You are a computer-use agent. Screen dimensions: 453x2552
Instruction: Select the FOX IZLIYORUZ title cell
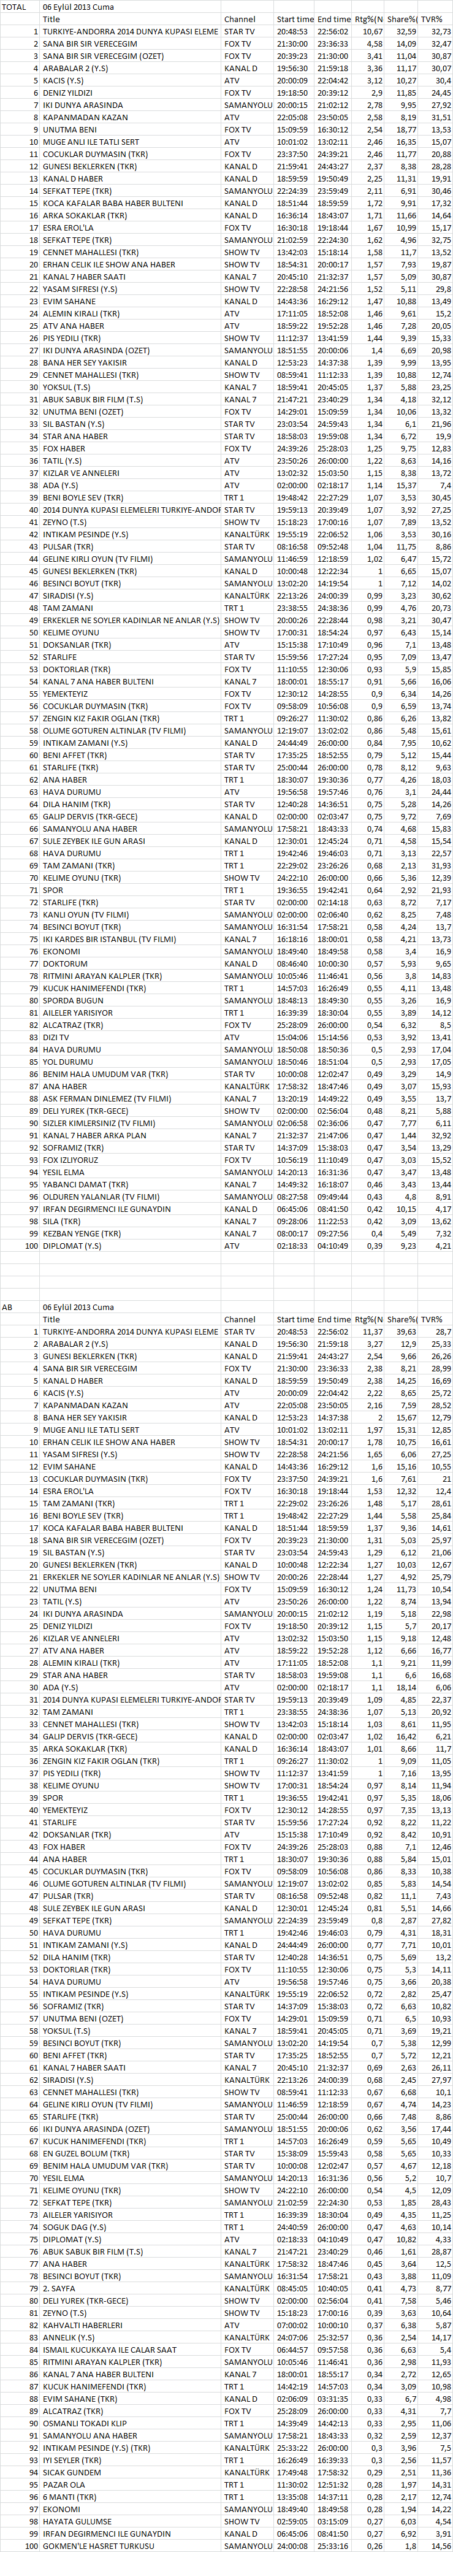70,1159
